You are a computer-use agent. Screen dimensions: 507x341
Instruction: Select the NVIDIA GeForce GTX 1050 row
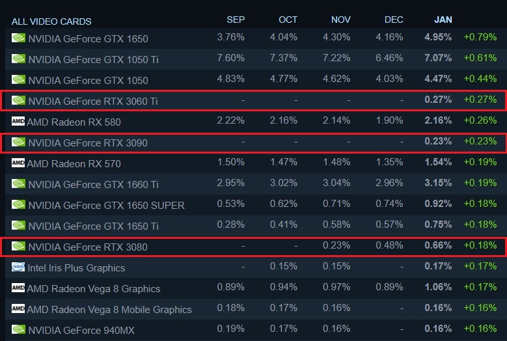click(x=88, y=80)
